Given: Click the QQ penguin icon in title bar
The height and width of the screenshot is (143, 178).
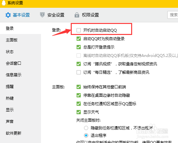Looking at the screenshot, I should (x=4, y=3).
